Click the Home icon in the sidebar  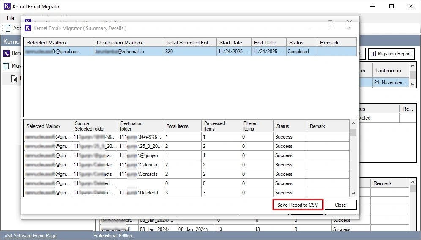click(x=7, y=54)
